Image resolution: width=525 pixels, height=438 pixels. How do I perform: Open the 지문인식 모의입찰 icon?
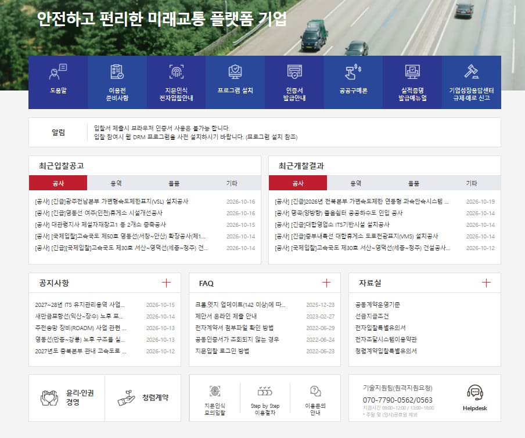pyautogui.click(x=215, y=391)
